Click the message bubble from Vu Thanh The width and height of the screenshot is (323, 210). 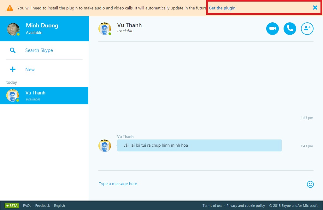coord(199,145)
